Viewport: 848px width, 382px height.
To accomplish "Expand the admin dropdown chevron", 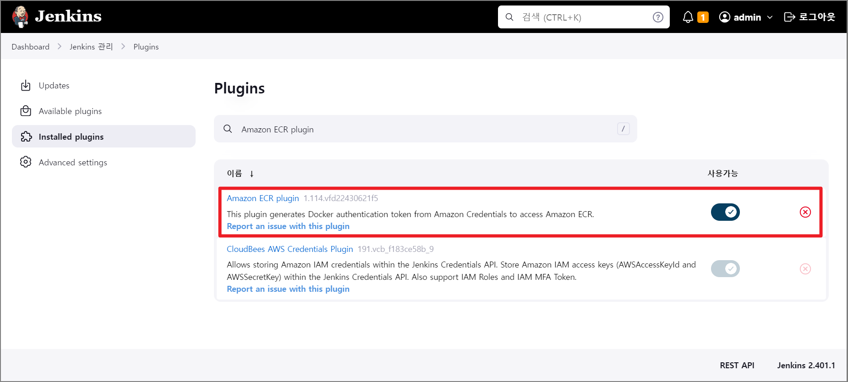I will click(770, 17).
